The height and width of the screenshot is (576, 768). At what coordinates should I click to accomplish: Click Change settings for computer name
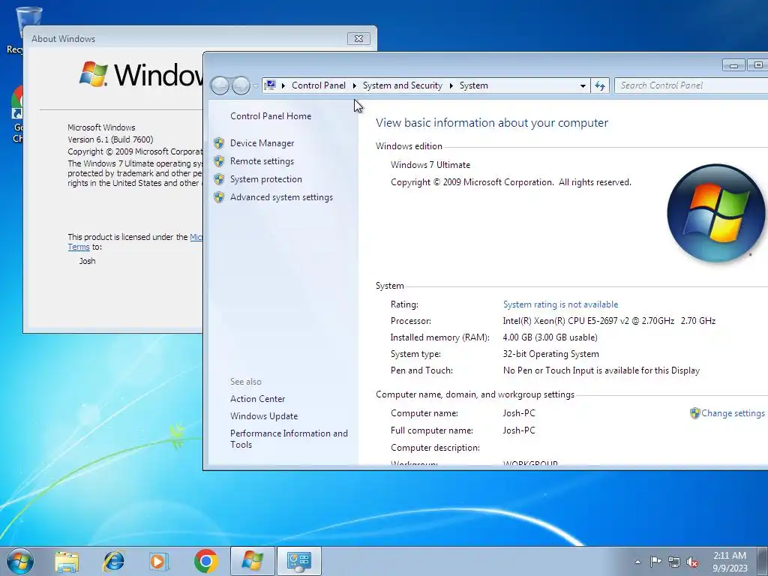tap(733, 413)
